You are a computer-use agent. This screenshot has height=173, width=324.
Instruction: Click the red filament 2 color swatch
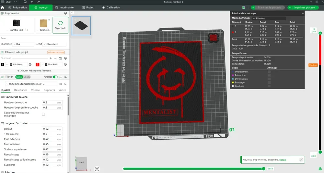click(37, 65)
